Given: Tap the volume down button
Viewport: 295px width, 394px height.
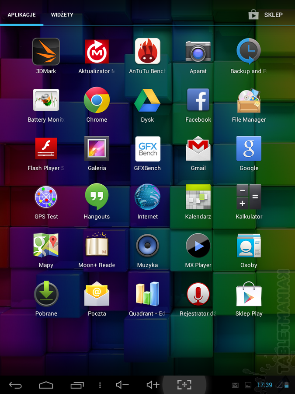Looking at the screenshot, I should (x=122, y=385).
